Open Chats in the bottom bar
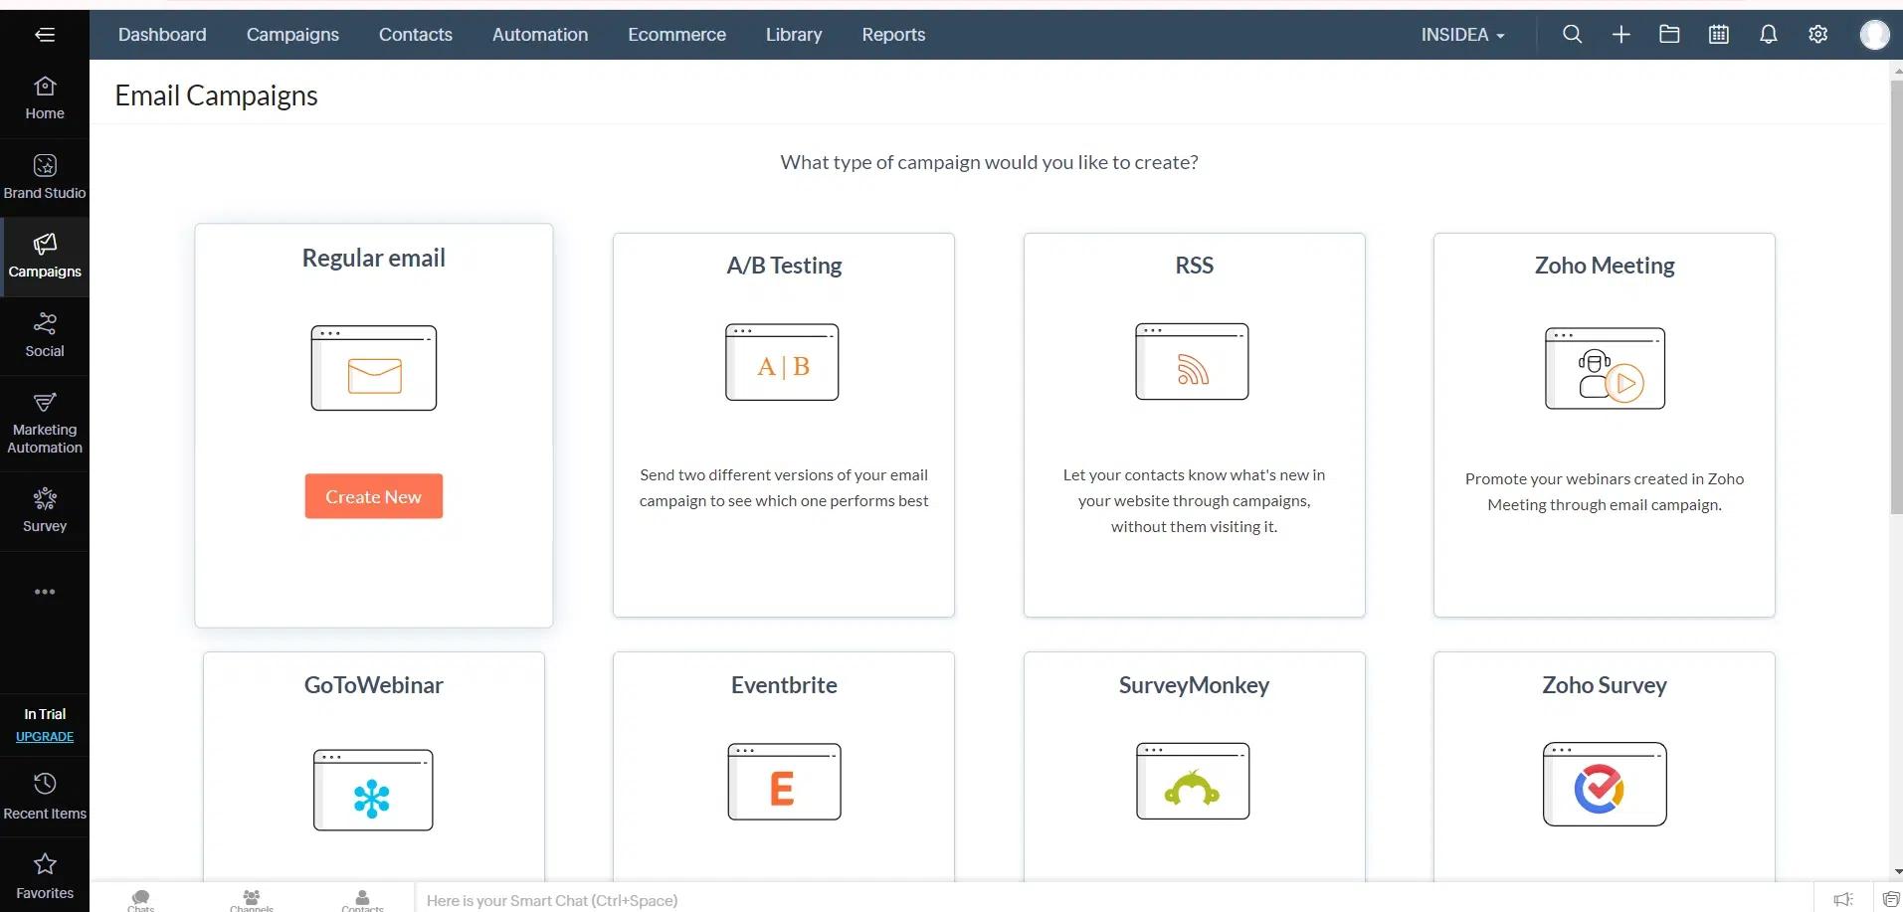Viewport: 1903px width, 912px height. (x=141, y=899)
